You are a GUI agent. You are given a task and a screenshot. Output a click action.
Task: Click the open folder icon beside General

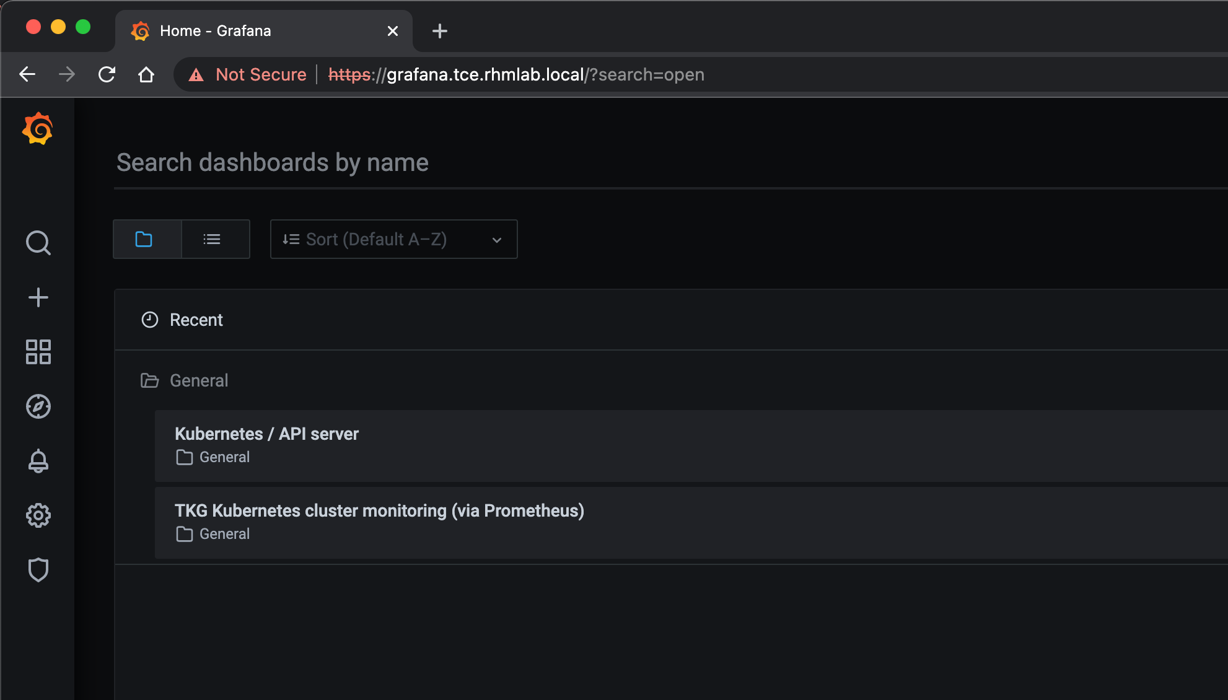150,380
